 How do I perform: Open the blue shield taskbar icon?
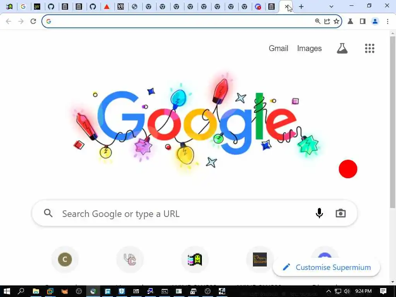[121, 292]
